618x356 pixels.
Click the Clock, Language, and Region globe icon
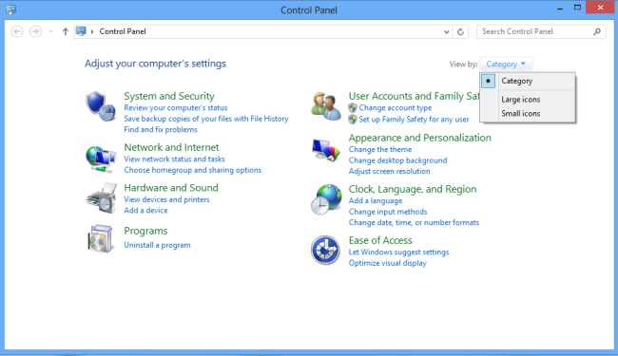click(326, 199)
